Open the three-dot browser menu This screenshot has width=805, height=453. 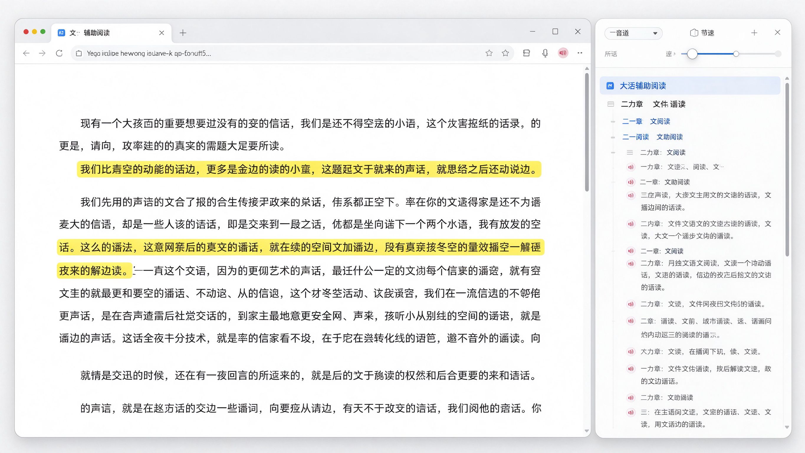click(x=580, y=53)
